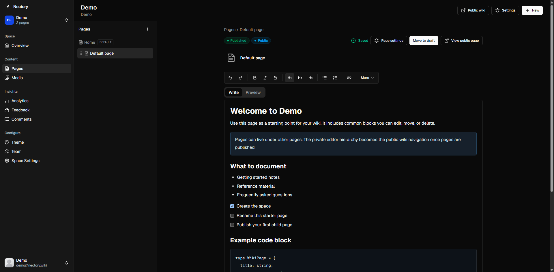Open Space Settings in the sidebar
The width and height of the screenshot is (554, 272).
(37, 161)
